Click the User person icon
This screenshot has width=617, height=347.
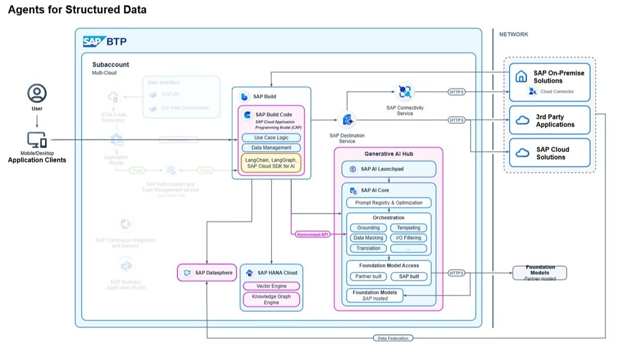coord(37,93)
